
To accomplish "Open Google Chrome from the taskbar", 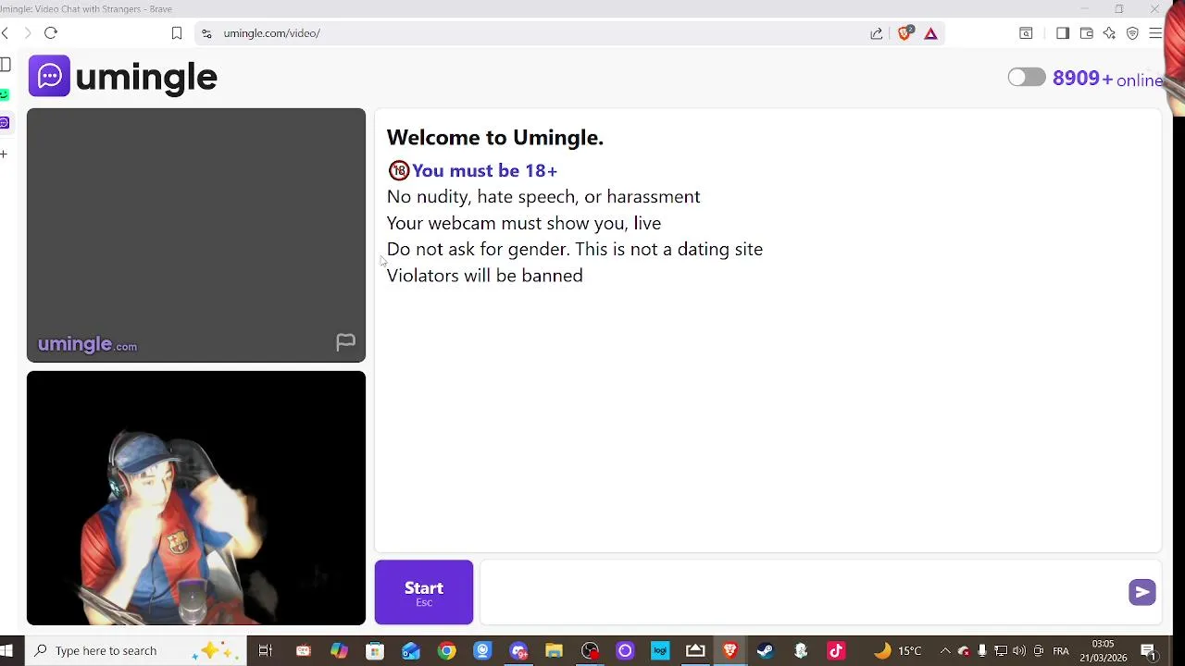I will tap(446, 650).
